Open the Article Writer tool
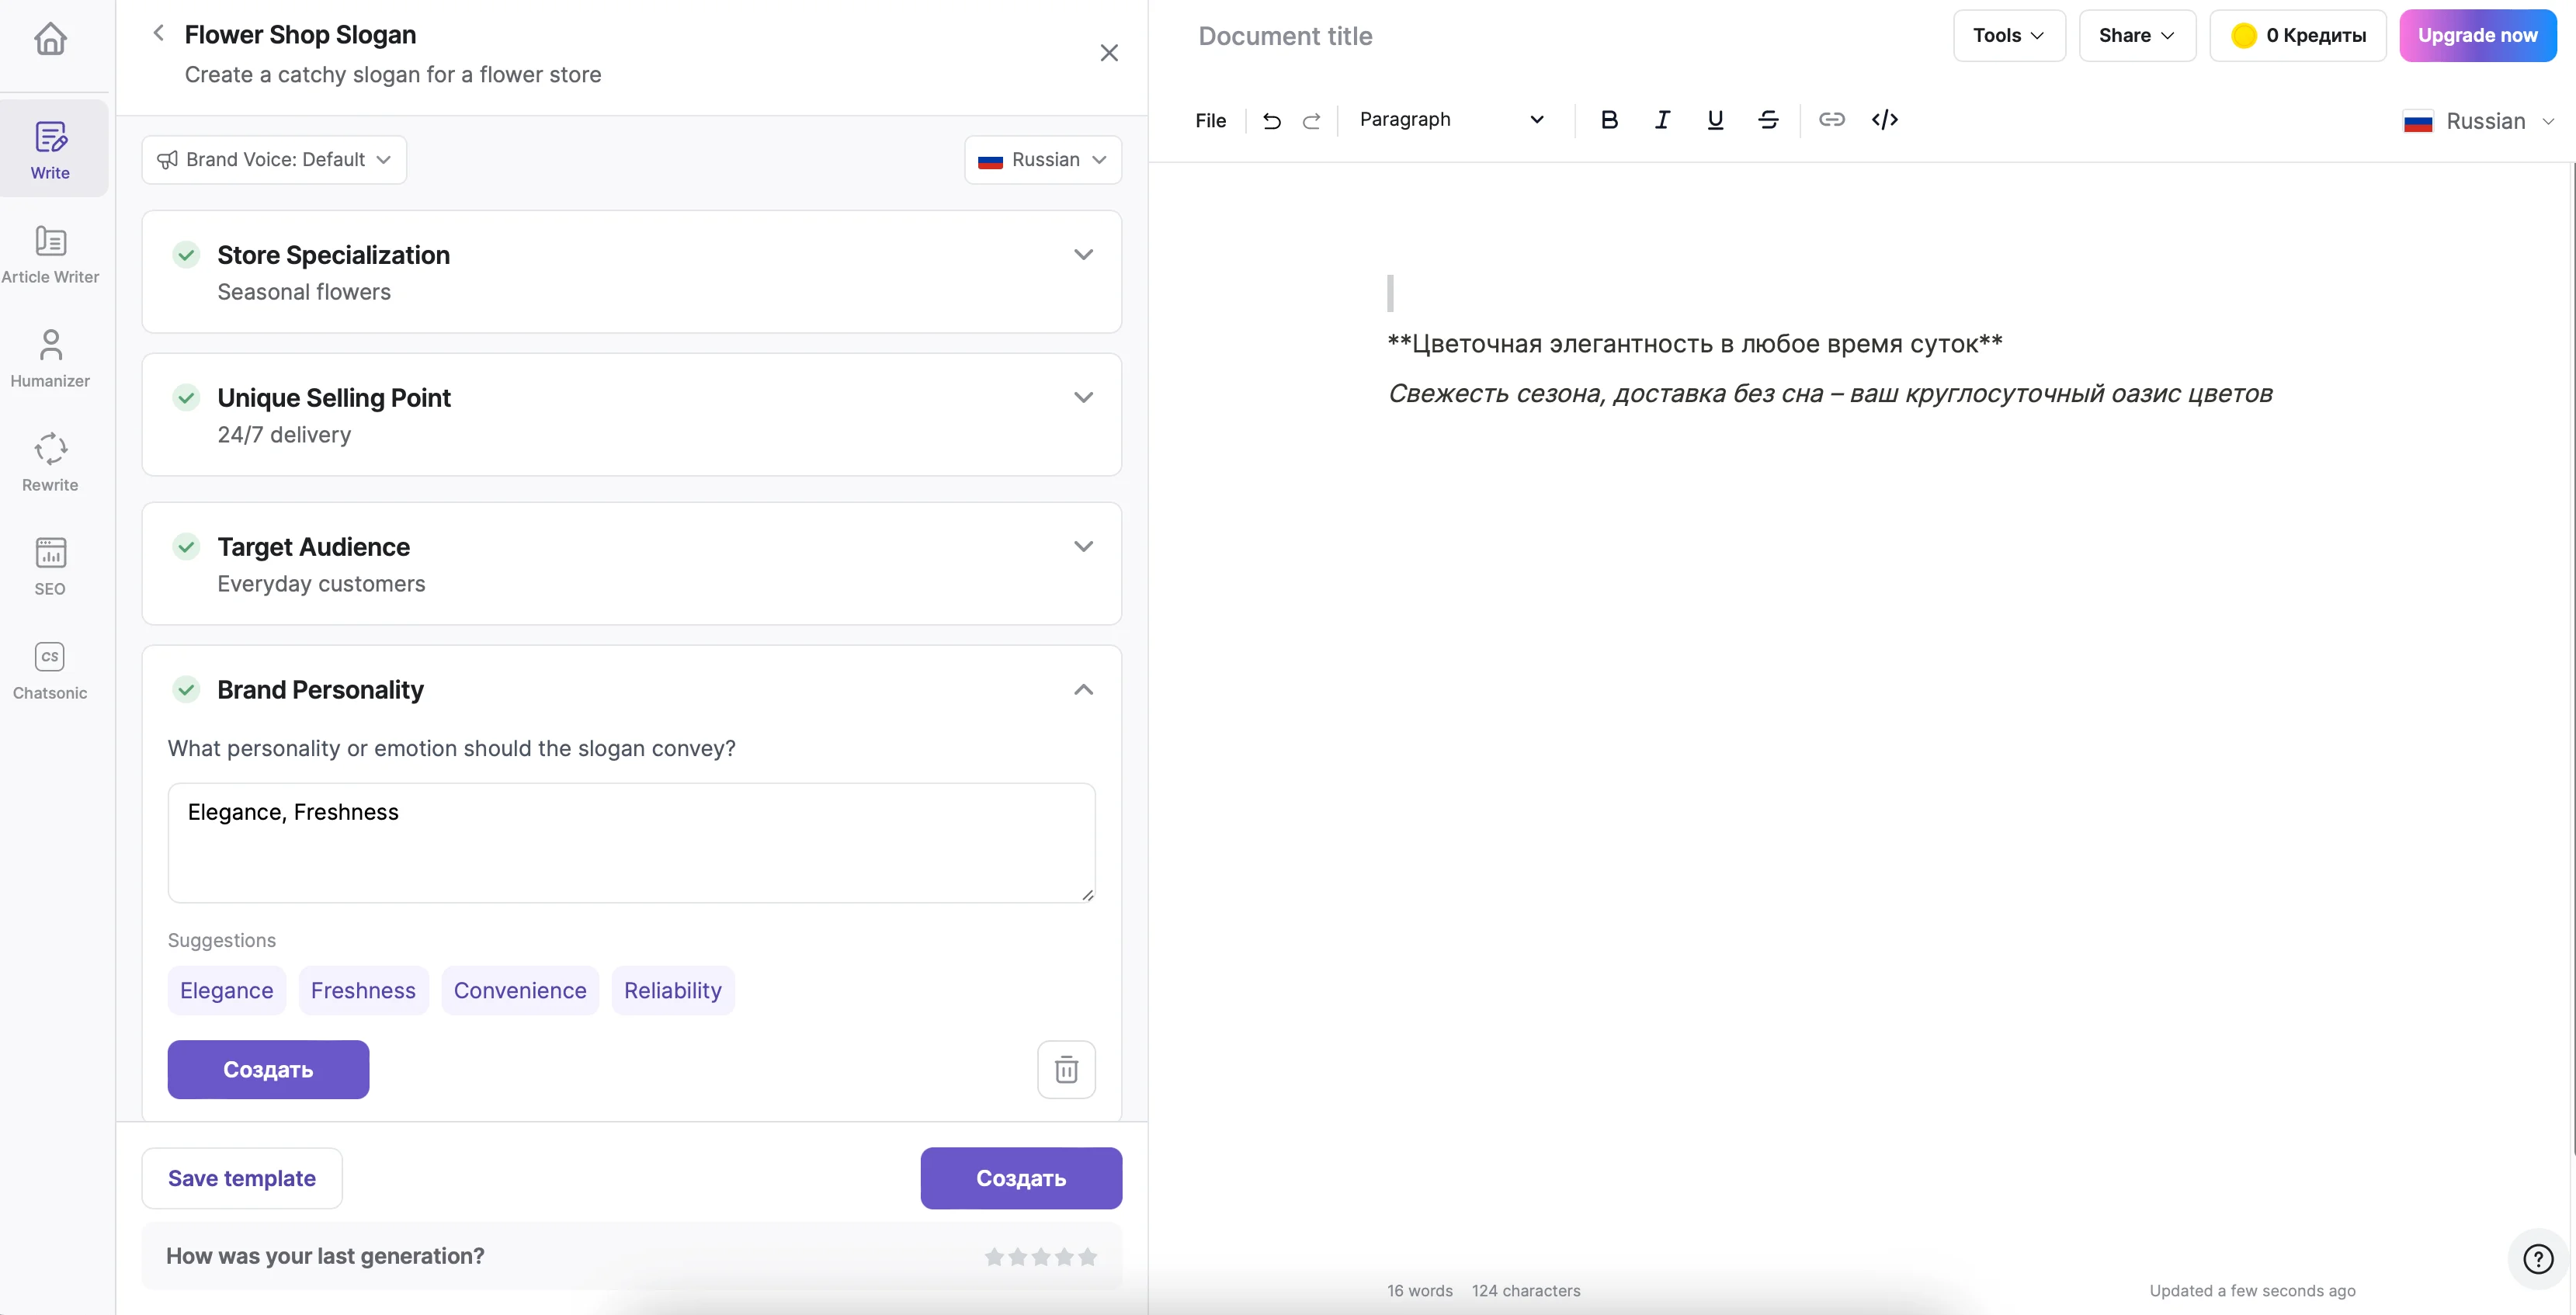This screenshot has height=1315, width=2576. coord(50,254)
